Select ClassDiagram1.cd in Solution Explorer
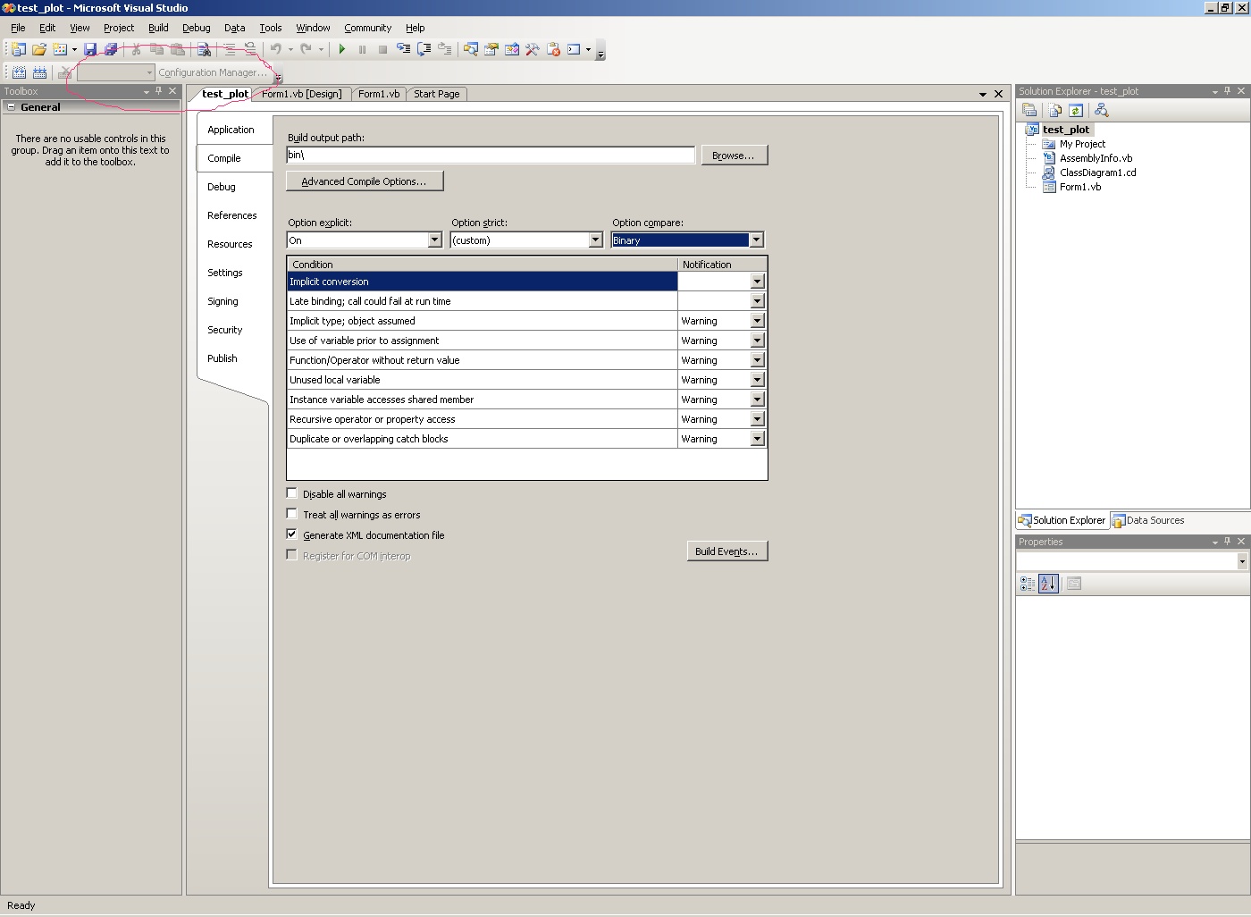 (1098, 172)
